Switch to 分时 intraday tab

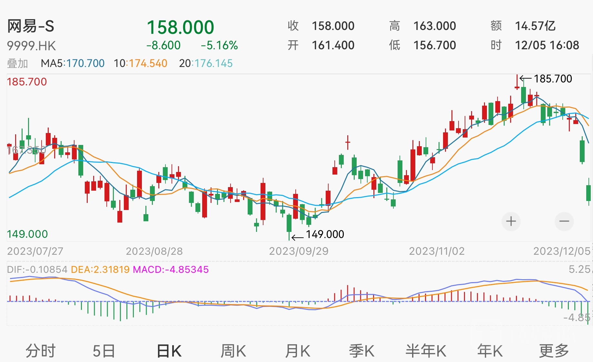point(41,351)
